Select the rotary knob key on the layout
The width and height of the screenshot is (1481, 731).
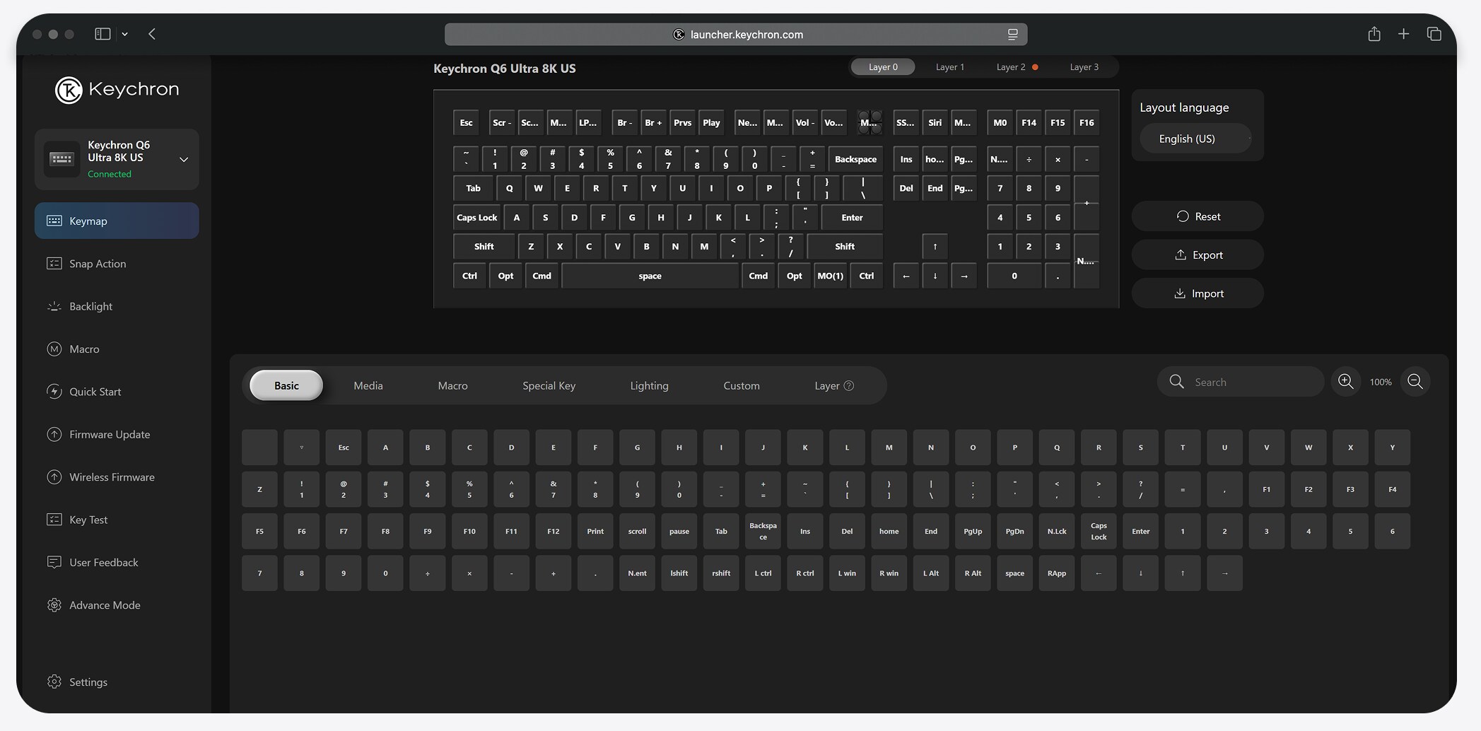(x=870, y=123)
